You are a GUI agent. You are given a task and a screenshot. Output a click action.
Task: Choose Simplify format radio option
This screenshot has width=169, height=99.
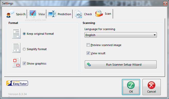[24, 49]
